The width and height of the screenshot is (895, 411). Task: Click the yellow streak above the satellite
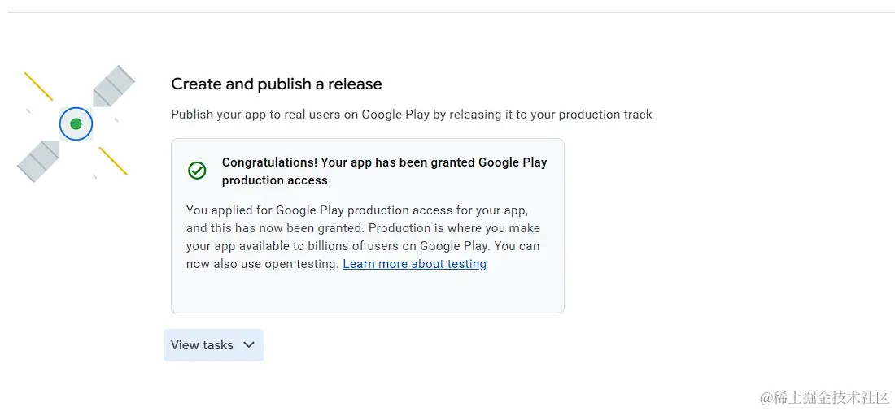pos(38,86)
